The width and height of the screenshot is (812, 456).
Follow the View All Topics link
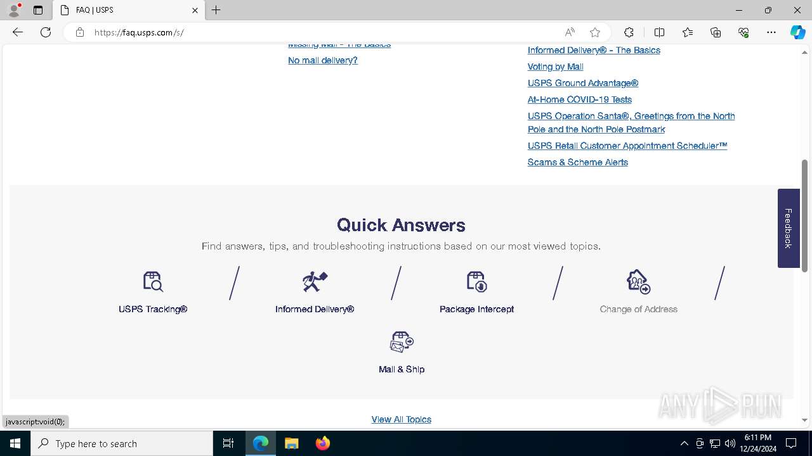pos(402,419)
